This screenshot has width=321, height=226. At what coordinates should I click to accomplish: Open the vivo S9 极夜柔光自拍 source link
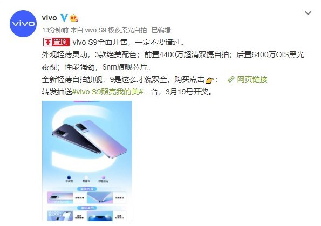(x=116, y=30)
